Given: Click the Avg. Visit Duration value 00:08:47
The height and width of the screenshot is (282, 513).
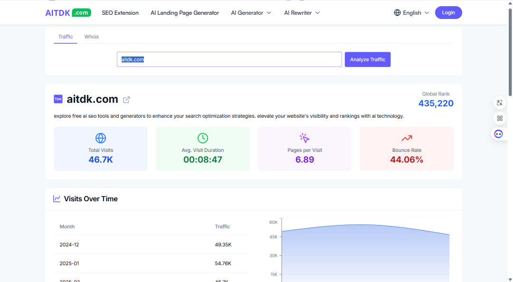Looking at the screenshot, I should pos(203,160).
